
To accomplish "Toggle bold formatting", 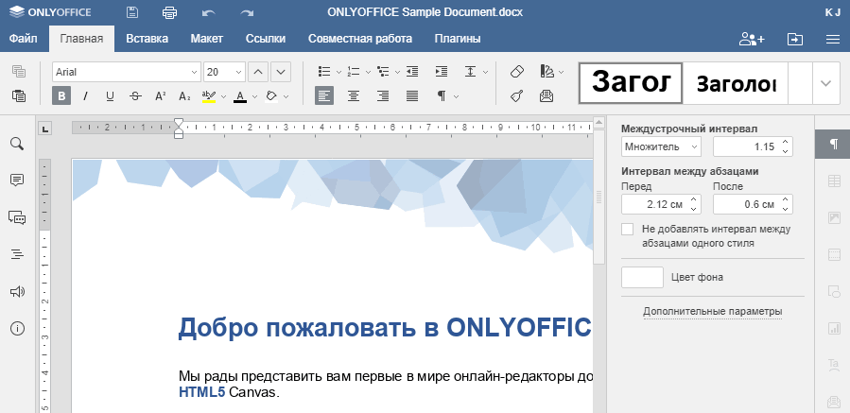I will click(x=61, y=96).
